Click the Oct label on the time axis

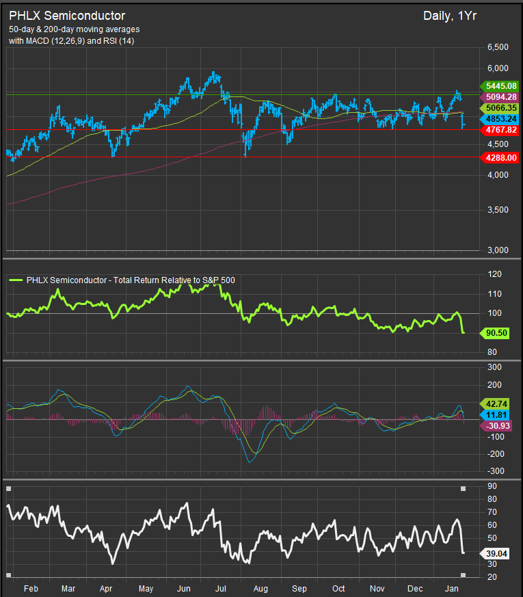point(338,589)
